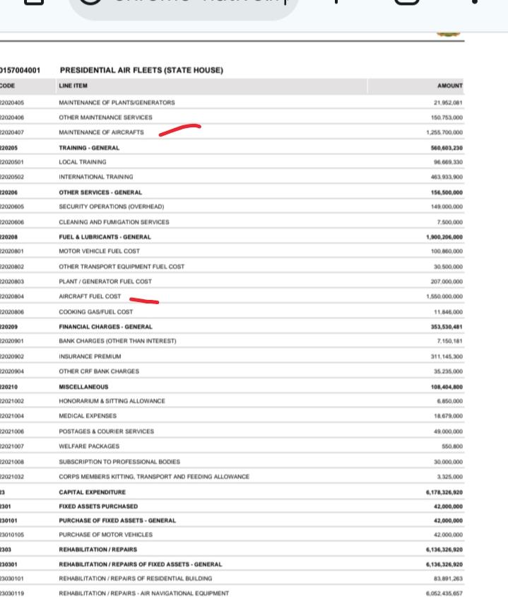This screenshot has width=508, height=597.
Task: Tap the red underline beside Aircraft Fuel Cost
Action: 144,300
